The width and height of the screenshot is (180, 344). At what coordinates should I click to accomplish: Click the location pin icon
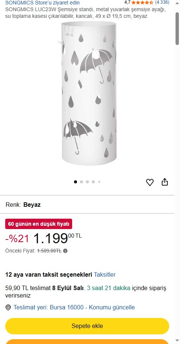pos(8,308)
